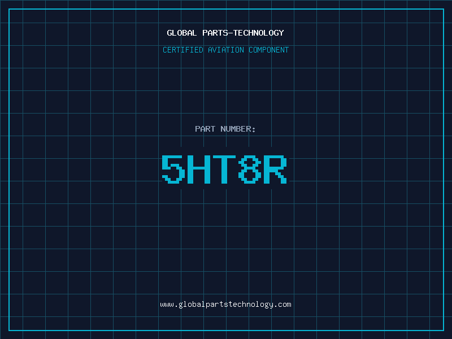Click the GLOBAL PARTS-TECHNOLOGY heading

pyautogui.click(x=225, y=33)
